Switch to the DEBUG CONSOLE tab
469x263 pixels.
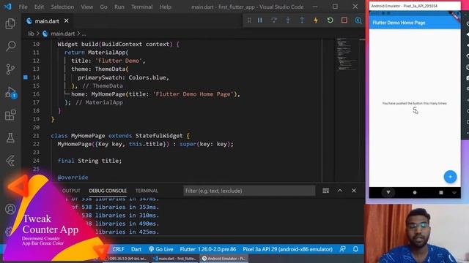point(108,191)
